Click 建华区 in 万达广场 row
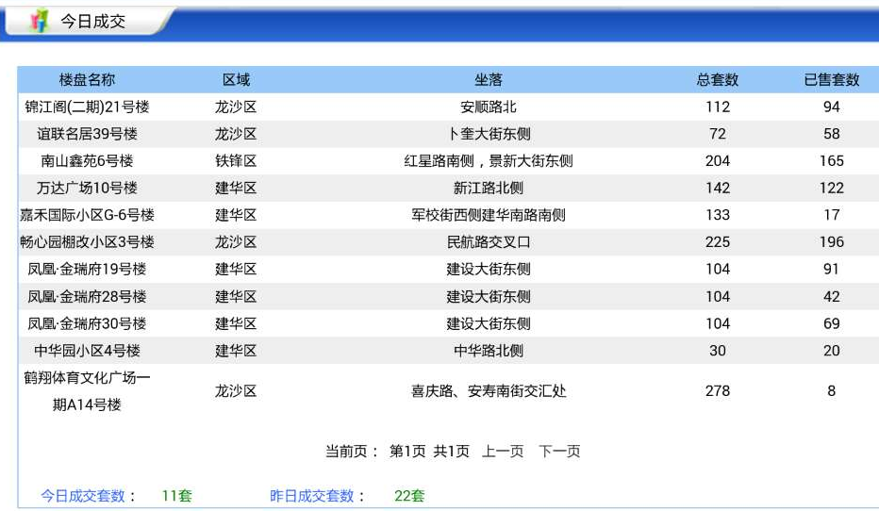879x511 pixels. click(236, 188)
